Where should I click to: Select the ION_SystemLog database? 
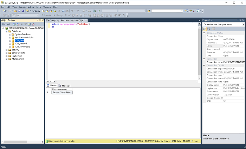click(x=22, y=47)
